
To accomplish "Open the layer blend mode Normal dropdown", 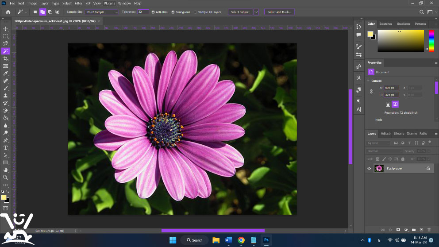I will (384, 151).
